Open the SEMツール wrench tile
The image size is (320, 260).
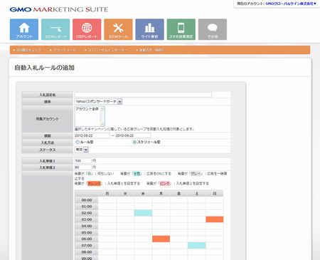click(118, 29)
